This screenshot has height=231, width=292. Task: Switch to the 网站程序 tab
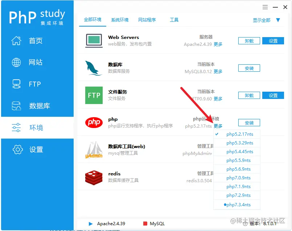(x=147, y=20)
